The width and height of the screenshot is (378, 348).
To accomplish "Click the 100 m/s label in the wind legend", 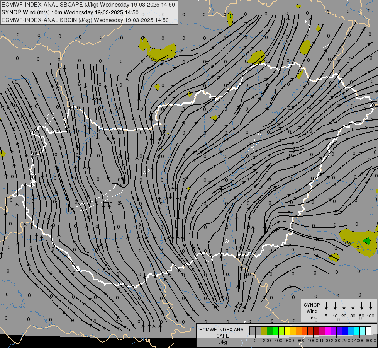I will pyautogui.click(x=371, y=316).
